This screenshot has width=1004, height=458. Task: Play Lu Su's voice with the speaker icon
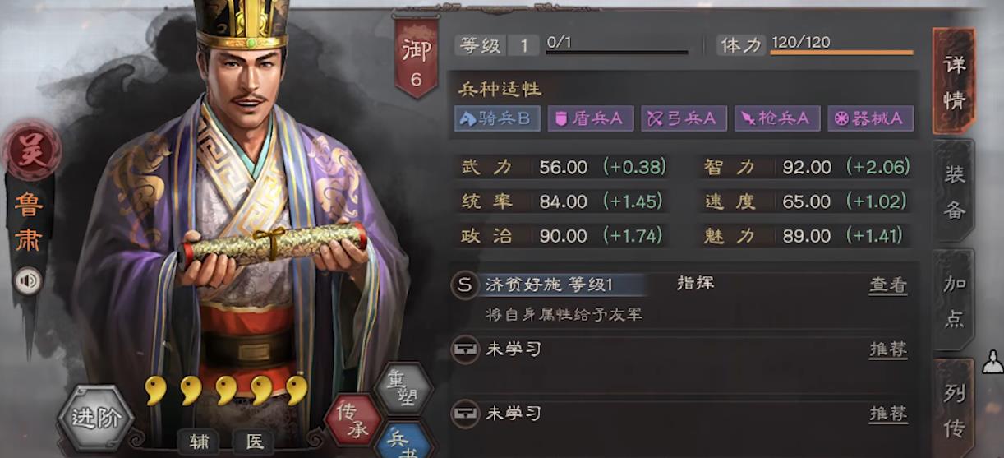(28, 282)
